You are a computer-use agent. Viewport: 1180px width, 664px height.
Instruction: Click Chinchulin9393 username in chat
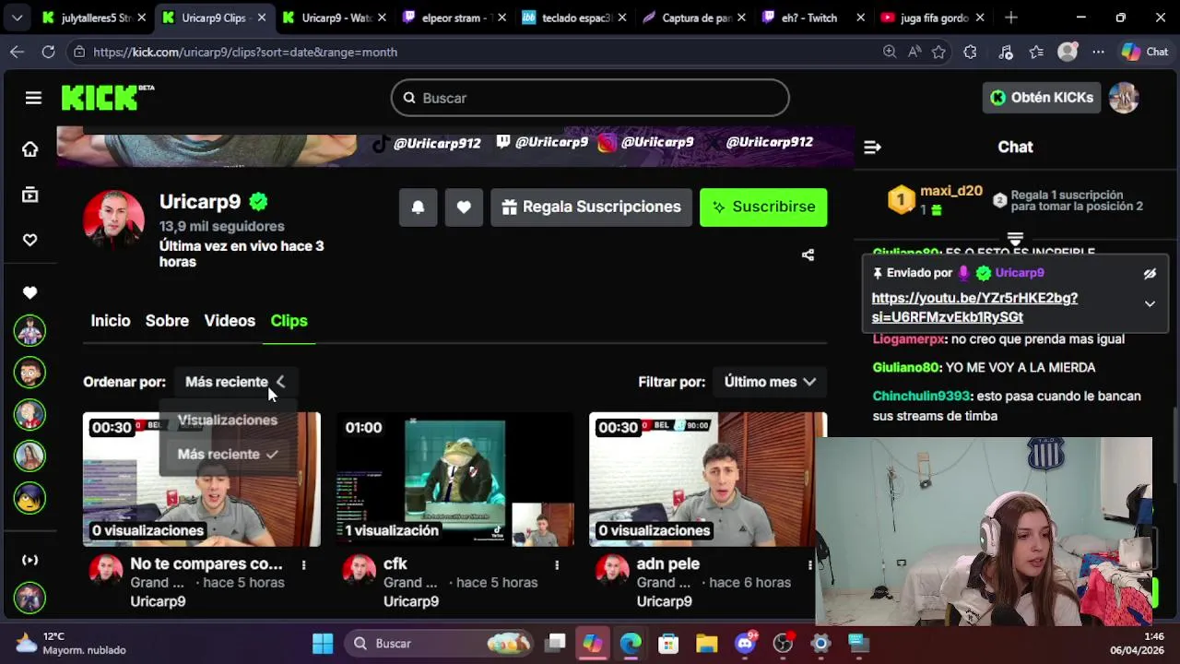tap(922, 397)
